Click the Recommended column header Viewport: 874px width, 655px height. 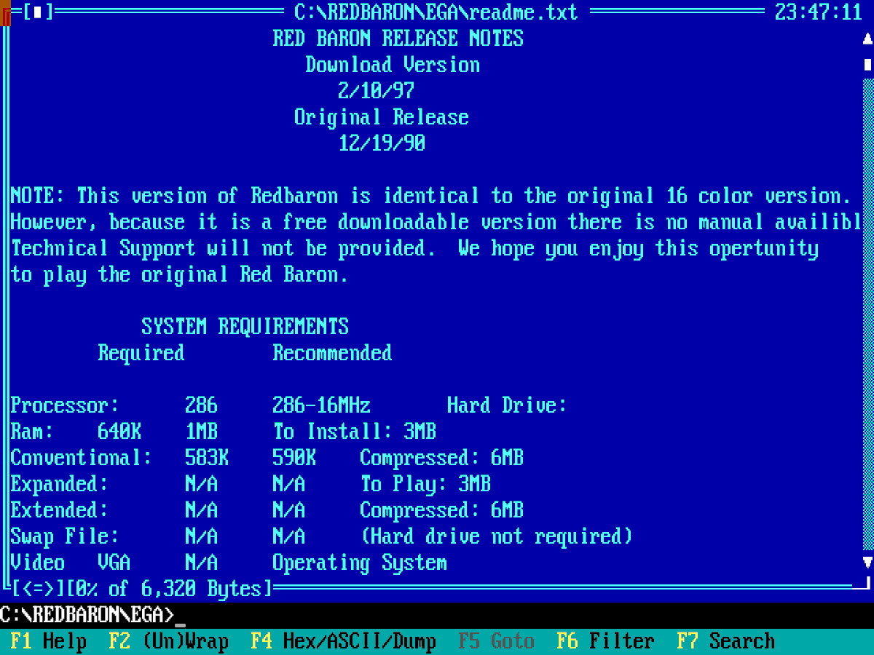point(333,353)
